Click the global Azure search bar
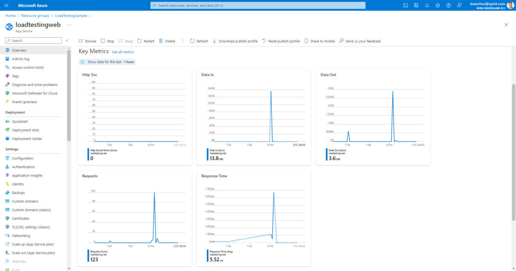Image resolution: width=516 pixels, height=271 pixels. pyautogui.click(x=258, y=5)
